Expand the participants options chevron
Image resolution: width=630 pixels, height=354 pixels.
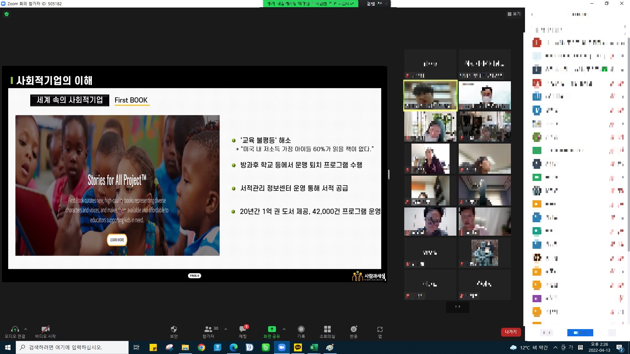pyautogui.click(x=226, y=329)
